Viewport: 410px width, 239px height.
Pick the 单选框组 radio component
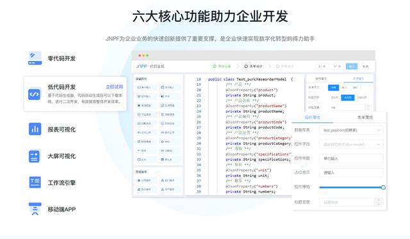146,105
